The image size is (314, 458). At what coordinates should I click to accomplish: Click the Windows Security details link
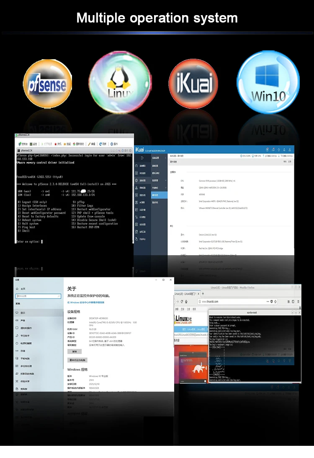coord(86,303)
